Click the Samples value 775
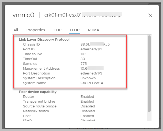 coord(83,63)
